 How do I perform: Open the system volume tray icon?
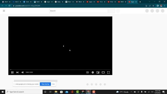[x=152, y=92]
